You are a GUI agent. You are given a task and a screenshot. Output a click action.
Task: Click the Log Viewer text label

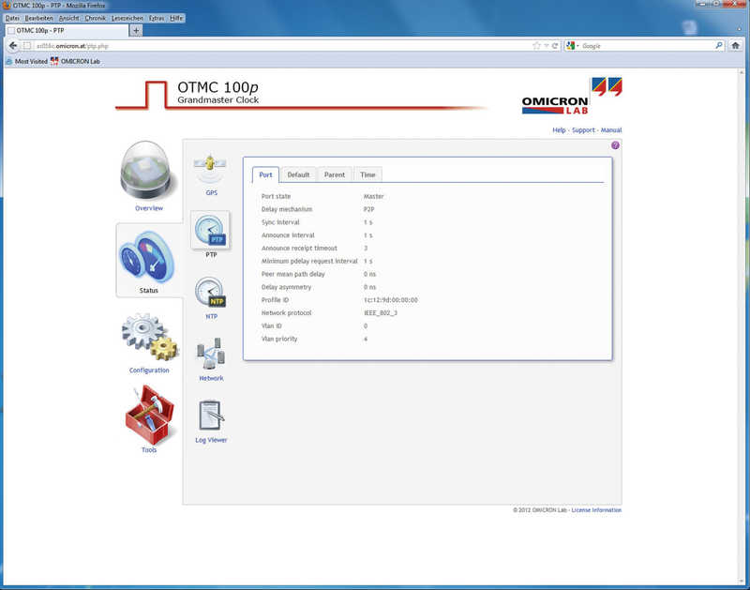point(211,440)
